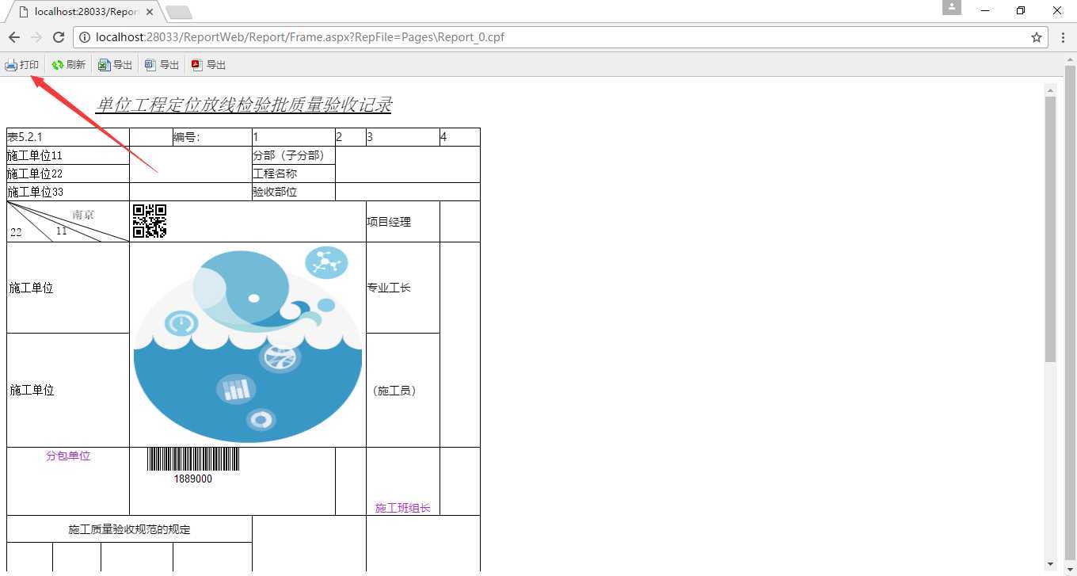Click cell 工程名称
1077x576 pixels.
(294, 174)
